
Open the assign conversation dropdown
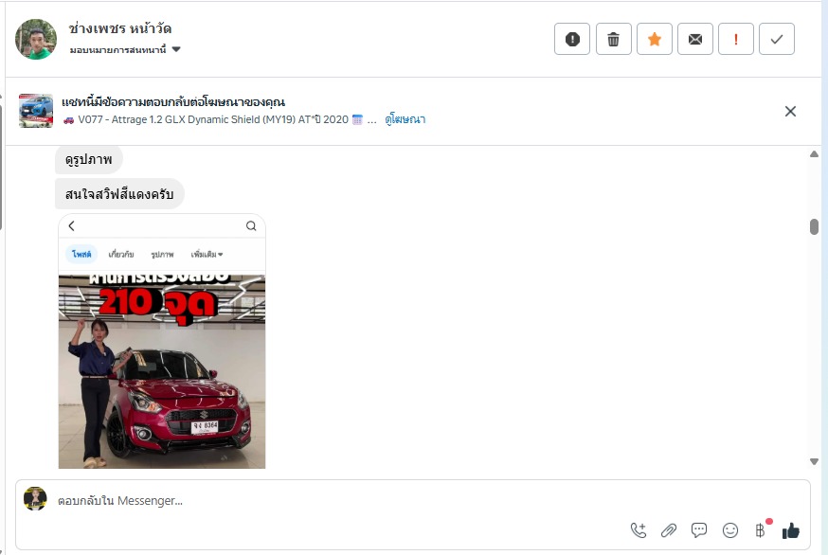point(125,49)
